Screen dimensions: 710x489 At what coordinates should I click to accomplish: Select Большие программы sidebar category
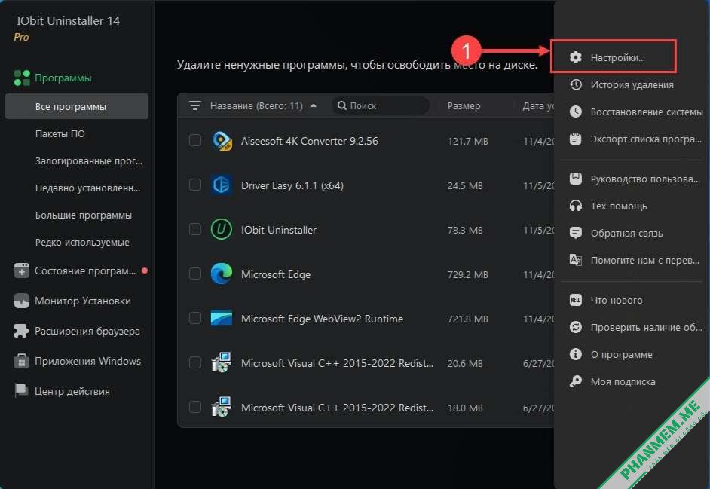click(x=84, y=215)
